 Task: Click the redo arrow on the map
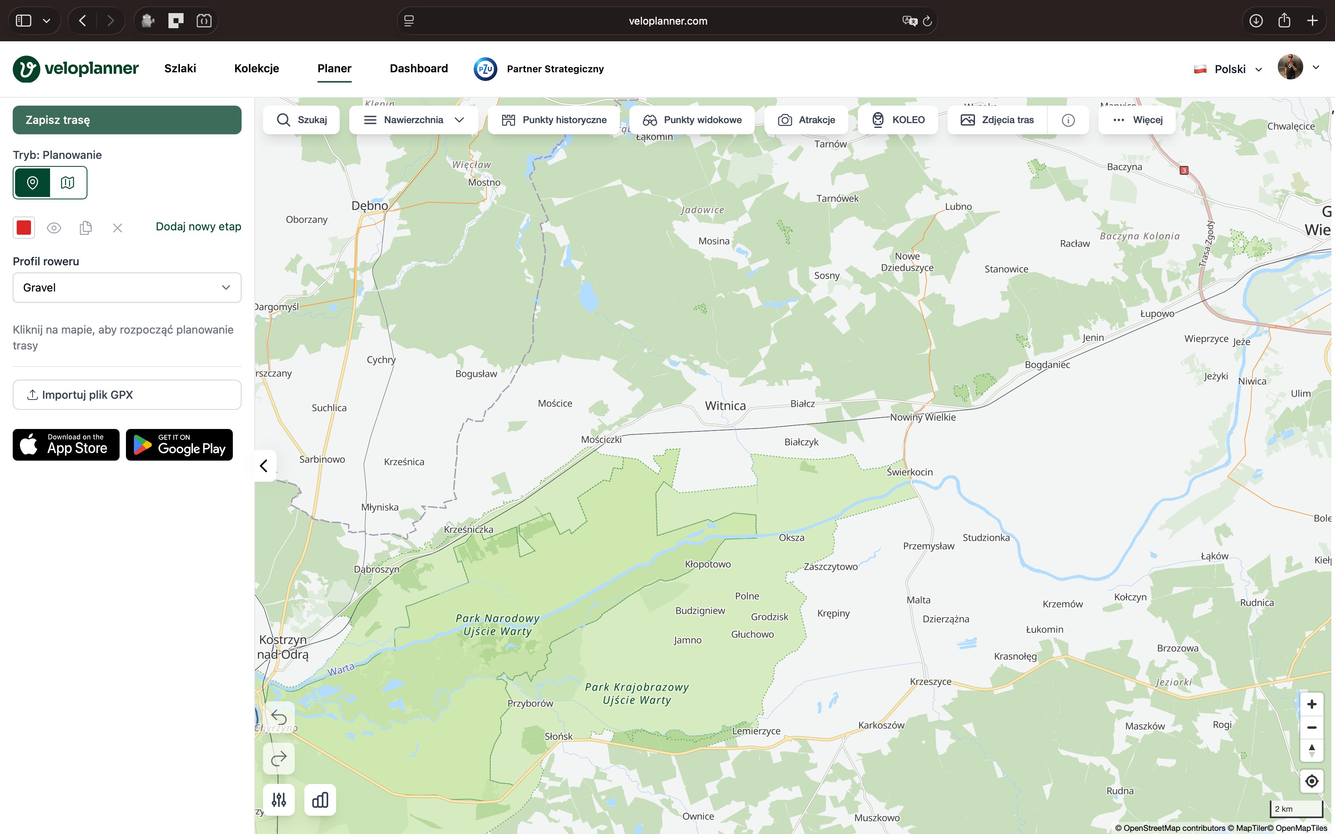coord(279,759)
